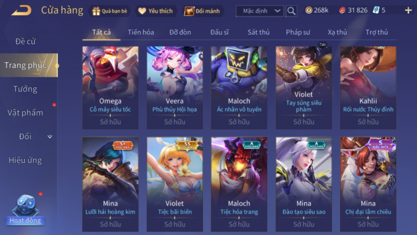Select Hiệu ứng in the sidebar
This screenshot has height=235, width=417.
coord(25,160)
